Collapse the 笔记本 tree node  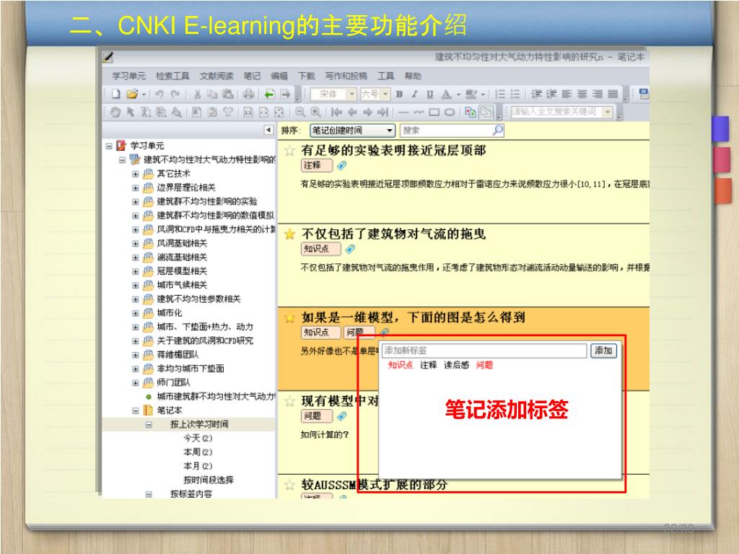(x=135, y=410)
